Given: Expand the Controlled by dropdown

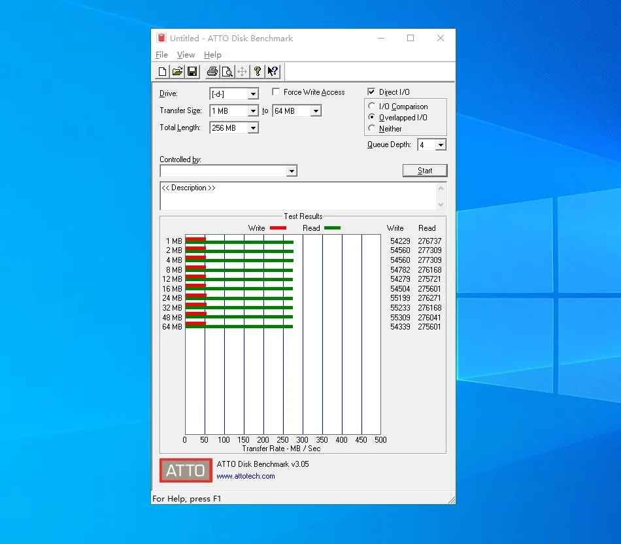Looking at the screenshot, I should (x=292, y=171).
